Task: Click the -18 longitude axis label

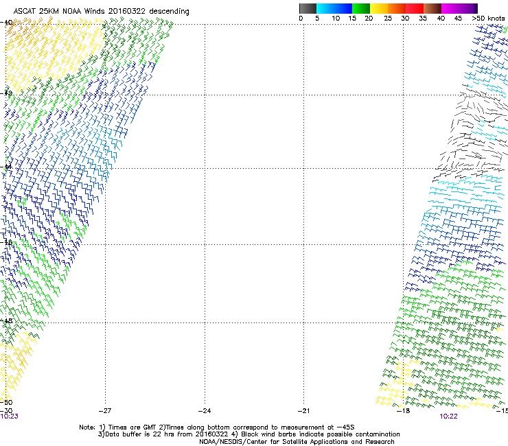Action: [x=403, y=411]
